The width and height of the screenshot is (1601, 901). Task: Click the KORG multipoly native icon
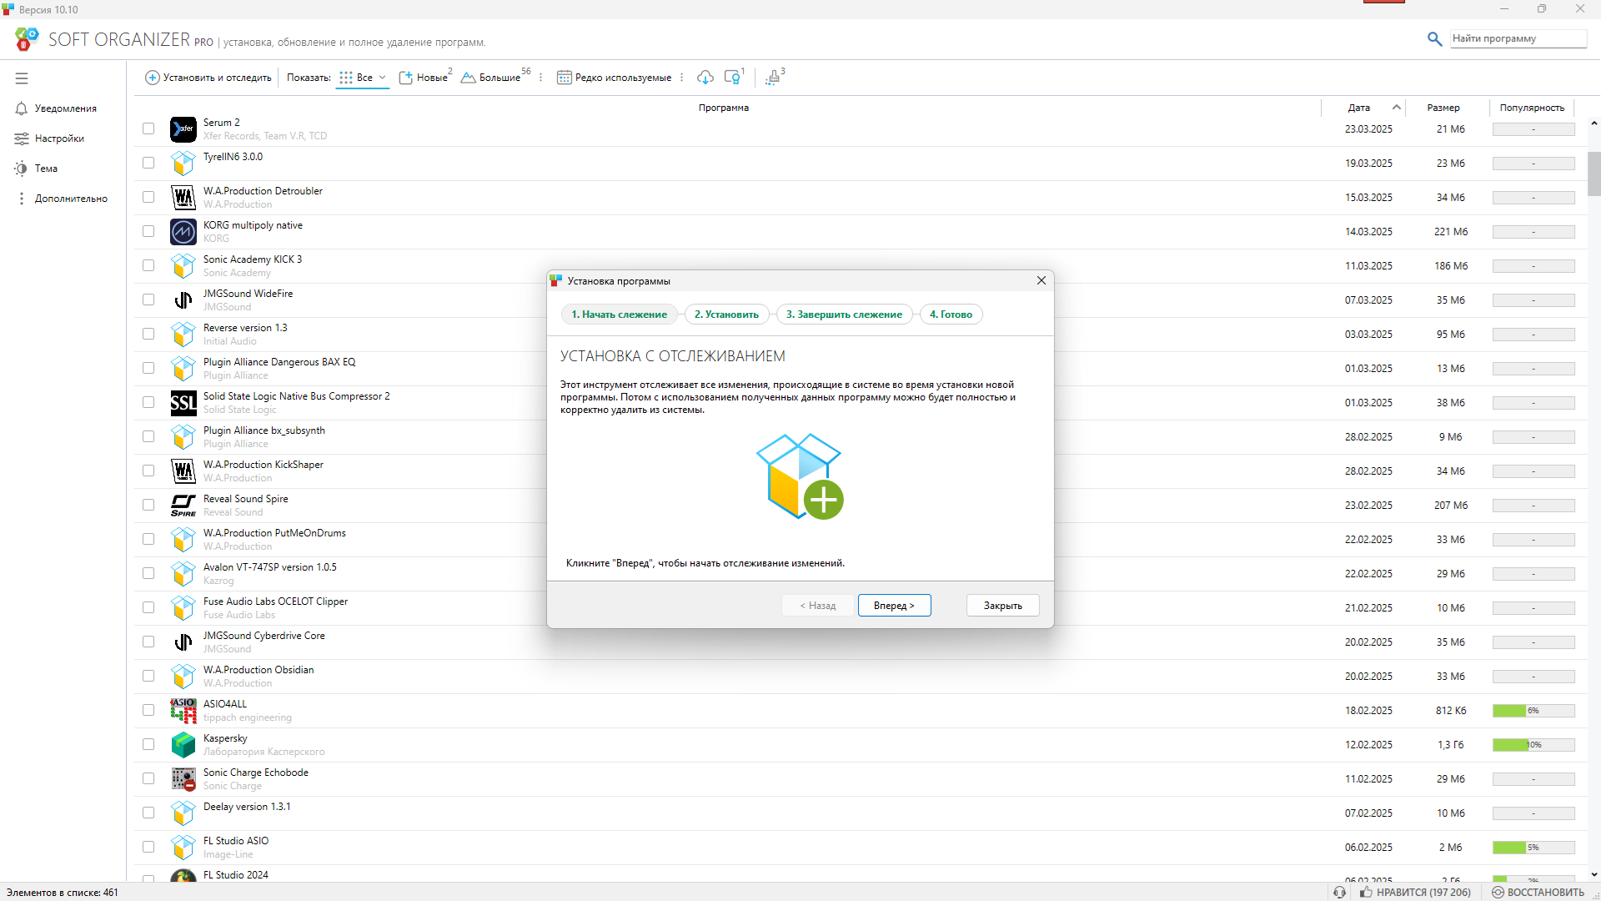point(183,232)
